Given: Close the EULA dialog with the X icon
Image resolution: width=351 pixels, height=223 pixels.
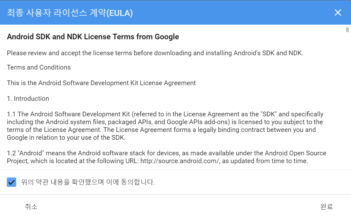Looking at the screenshot, I should pyautogui.click(x=338, y=12).
